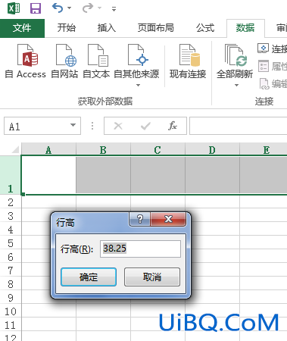Import data 自文本
287x341 pixels.
click(x=96, y=61)
